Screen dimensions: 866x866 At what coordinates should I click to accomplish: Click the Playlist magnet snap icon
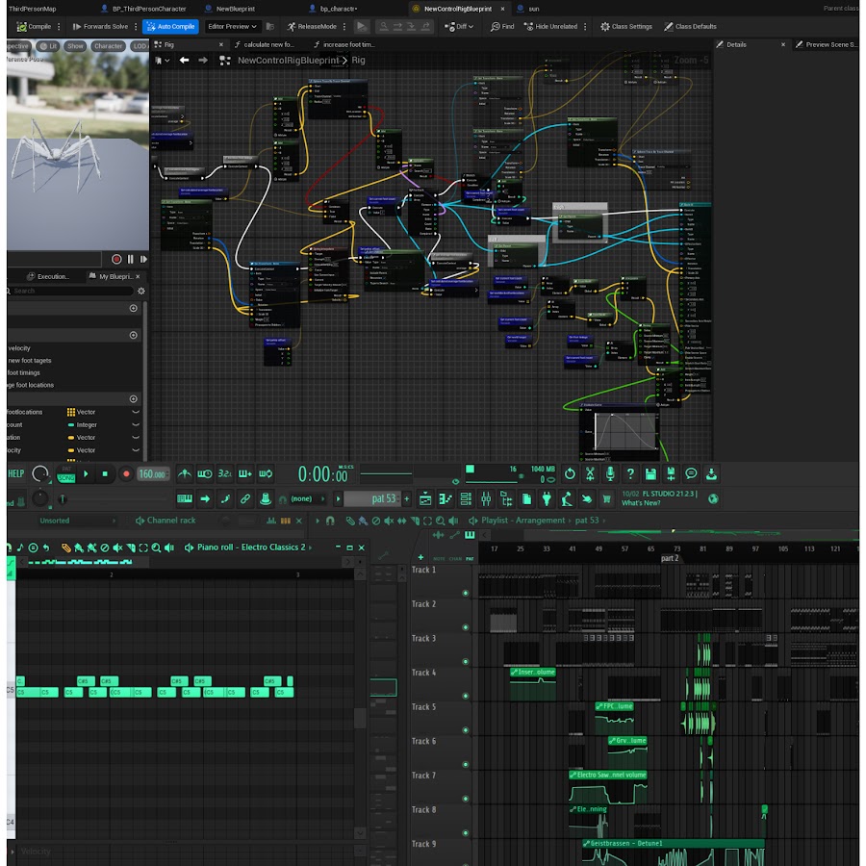[x=330, y=521]
